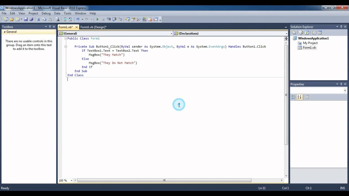349x196 pixels.
Task: Click the Stop Debugging square icon
Action: click(103, 19)
